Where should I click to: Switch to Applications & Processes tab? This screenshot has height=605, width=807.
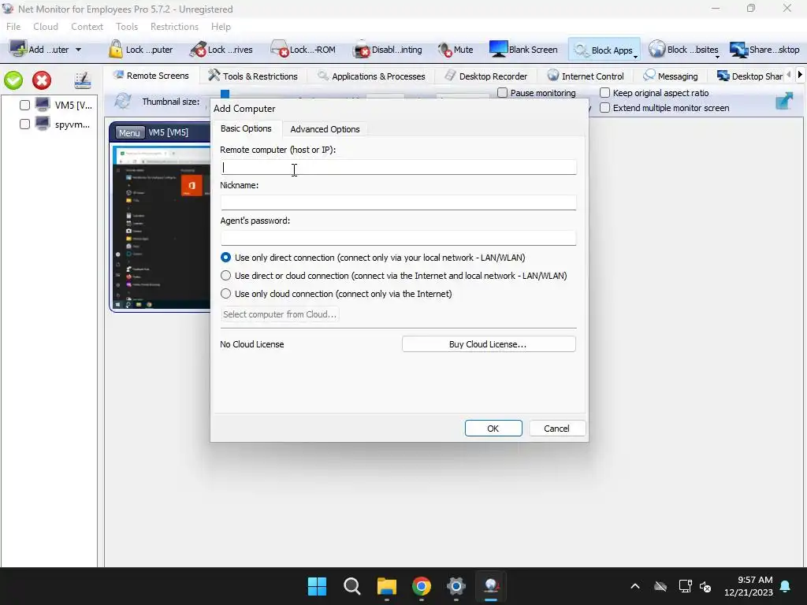(x=372, y=76)
